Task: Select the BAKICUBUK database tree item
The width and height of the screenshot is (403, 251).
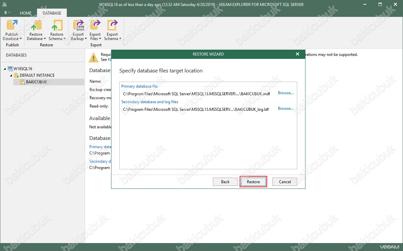Action: pyautogui.click(x=36, y=82)
